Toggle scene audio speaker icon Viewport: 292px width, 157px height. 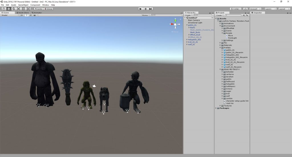point(31,15)
